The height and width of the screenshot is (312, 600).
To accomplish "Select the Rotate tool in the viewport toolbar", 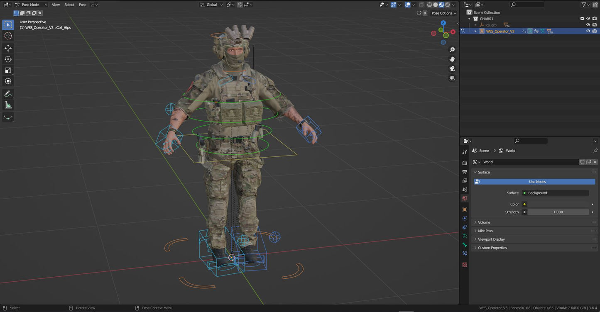I will click(8, 59).
